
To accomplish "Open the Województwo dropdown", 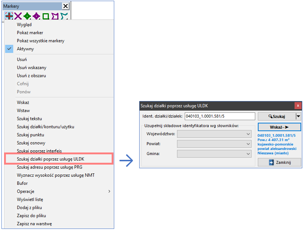I will pyautogui.click(x=214, y=134).
